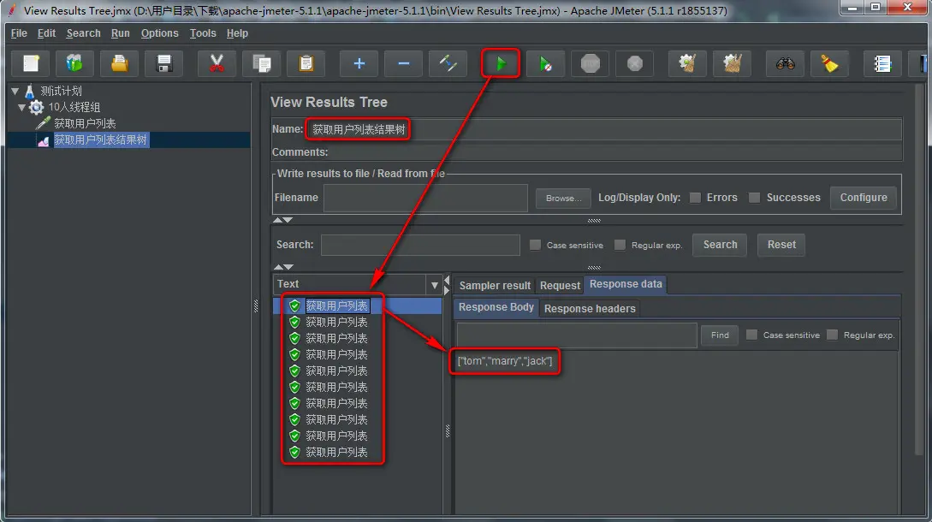Click the Reset button

click(781, 245)
